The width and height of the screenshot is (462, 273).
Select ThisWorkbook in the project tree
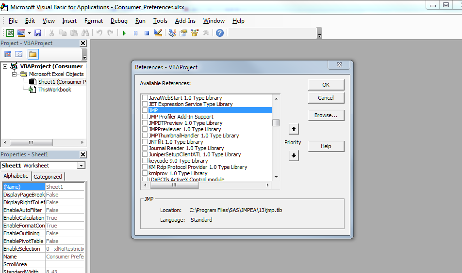pos(54,90)
